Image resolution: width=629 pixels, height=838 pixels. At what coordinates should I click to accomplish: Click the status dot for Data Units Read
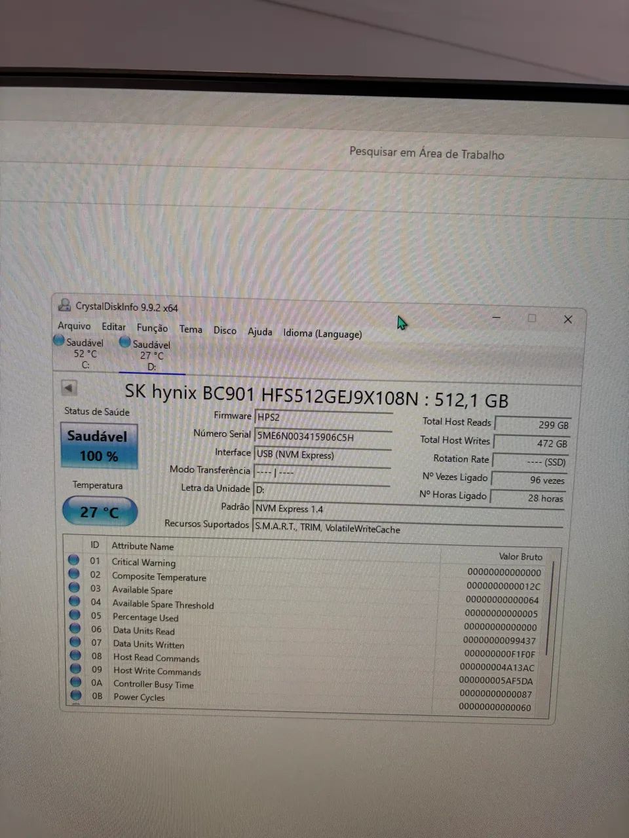click(75, 629)
